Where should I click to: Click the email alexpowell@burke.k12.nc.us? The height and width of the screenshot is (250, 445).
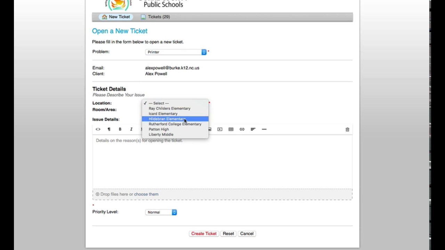(172, 68)
